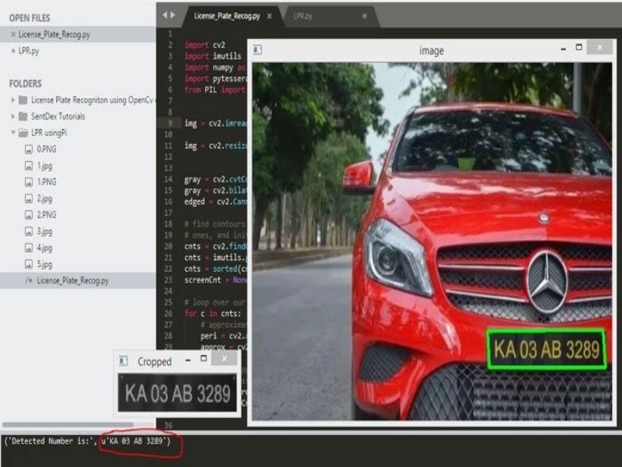The height and width of the screenshot is (467, 622).
Task: Expand the SentDex Tutorials folder
Action: point(13,117)
